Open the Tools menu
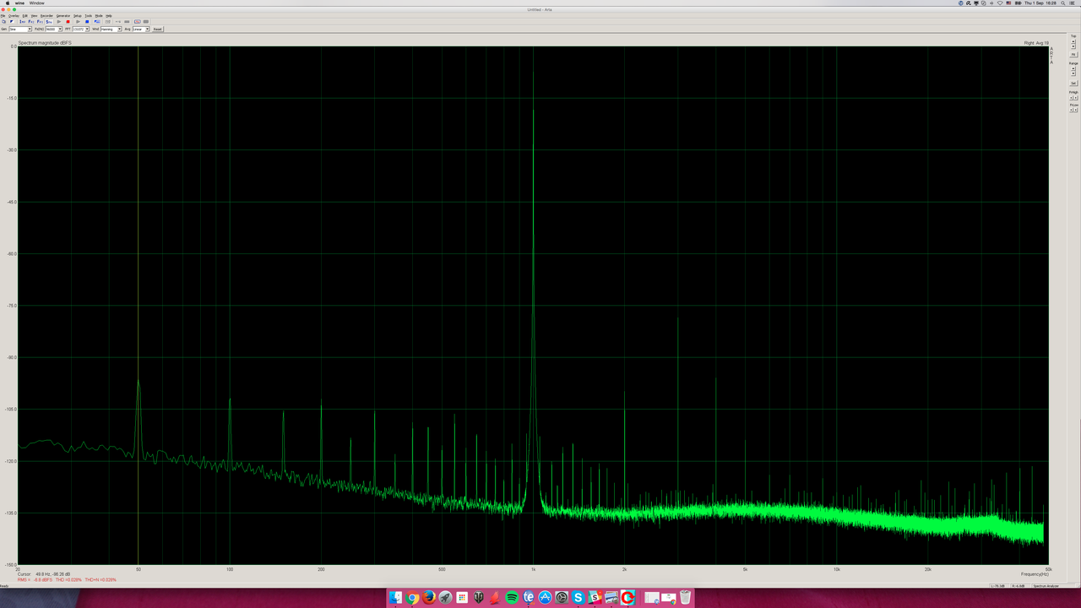The height and width of the screenshot is (608, 1081). click(89, 16)
